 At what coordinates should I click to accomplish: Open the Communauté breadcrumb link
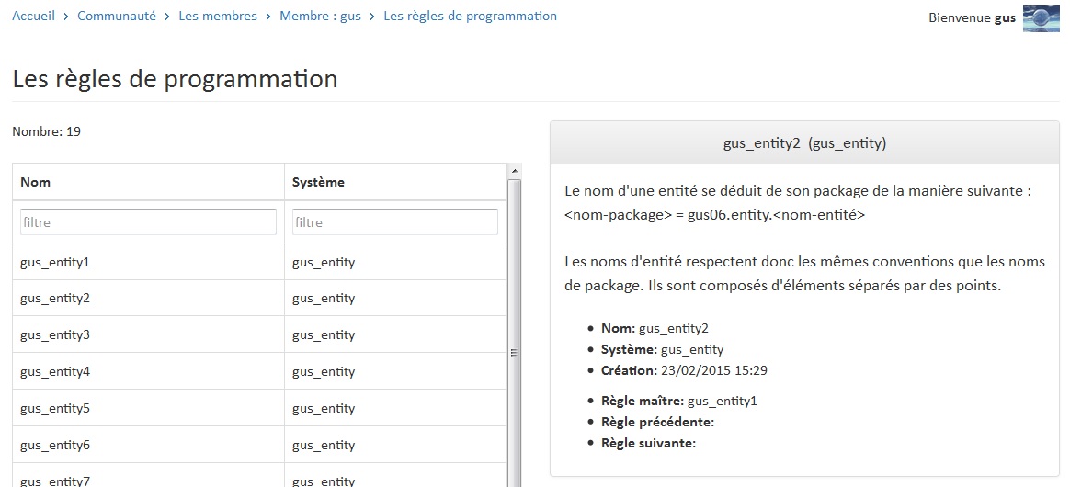[x=117, y=16]
